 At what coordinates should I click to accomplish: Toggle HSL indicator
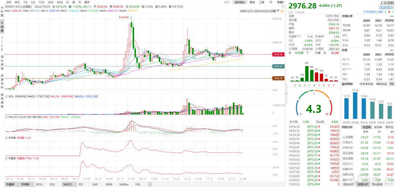click(138, 184)
